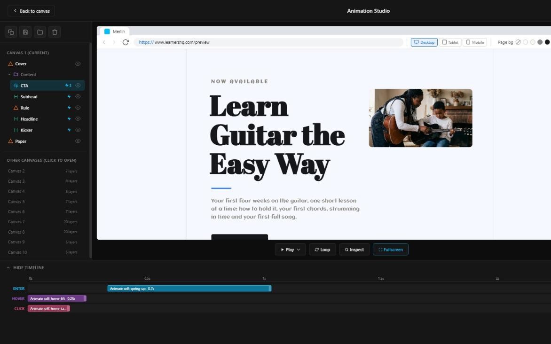Click the save (floppy disk) icon

click(26, 32)
